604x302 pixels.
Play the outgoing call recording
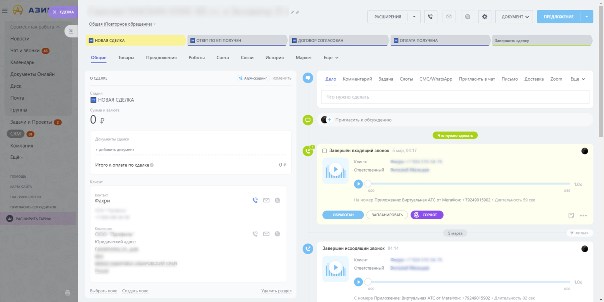coord(358,282)
